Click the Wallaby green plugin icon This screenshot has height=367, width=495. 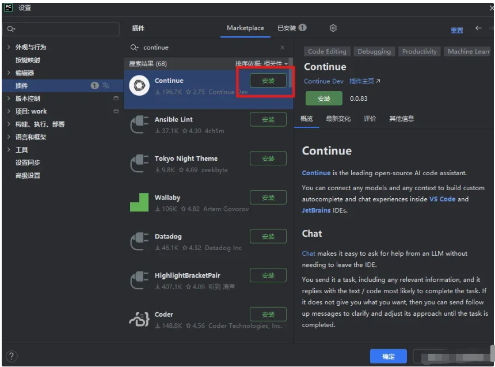point(139,202)
